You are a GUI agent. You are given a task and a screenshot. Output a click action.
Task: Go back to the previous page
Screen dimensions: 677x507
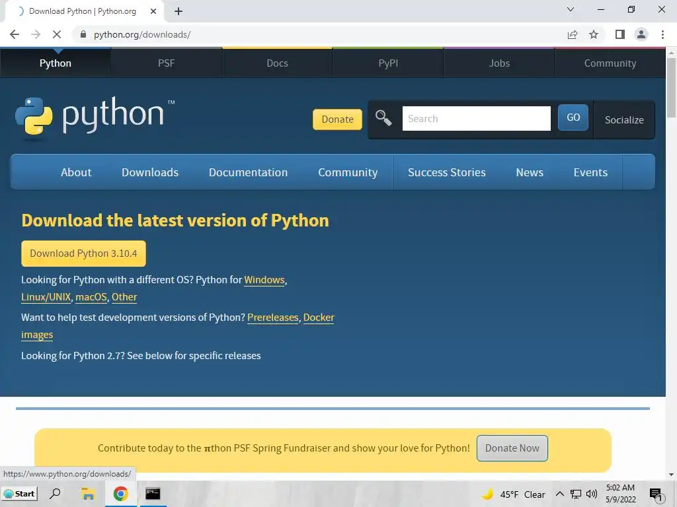coord(15,34)
